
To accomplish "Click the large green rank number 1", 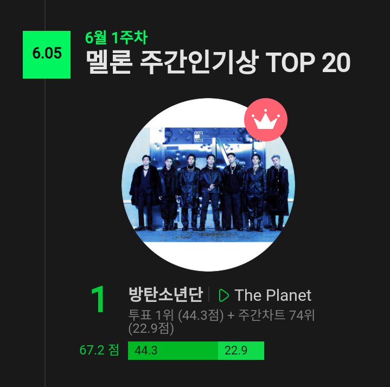I will click(x=98, y=300).
